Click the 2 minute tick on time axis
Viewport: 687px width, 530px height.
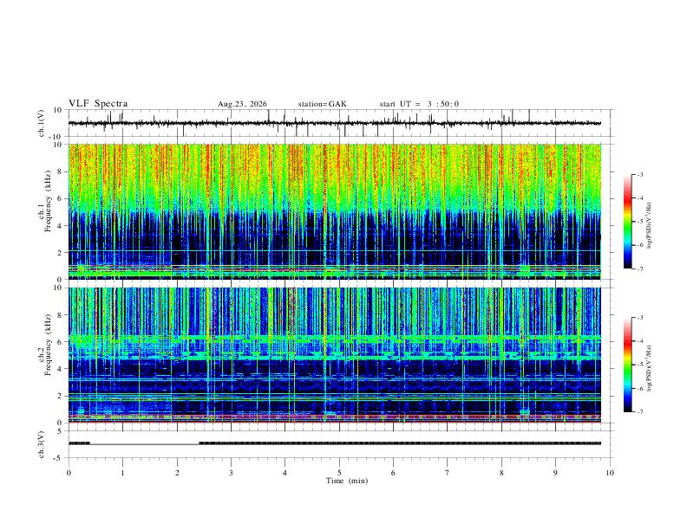coord(177,473)
